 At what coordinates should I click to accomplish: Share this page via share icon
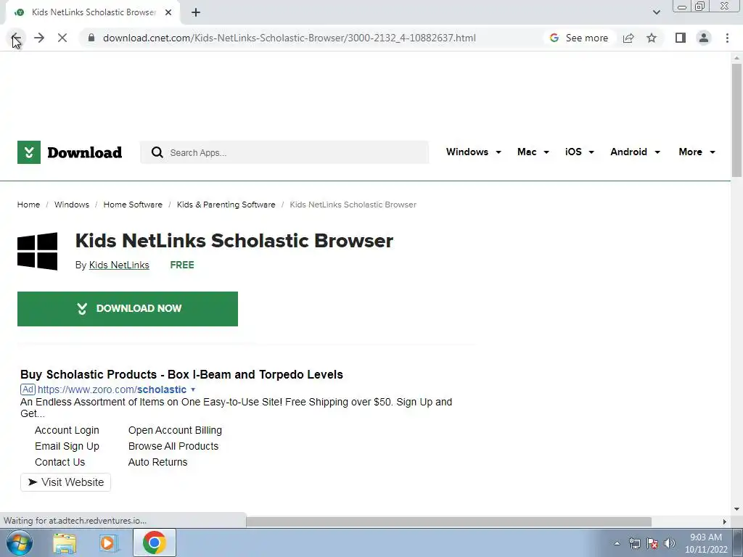628,38
